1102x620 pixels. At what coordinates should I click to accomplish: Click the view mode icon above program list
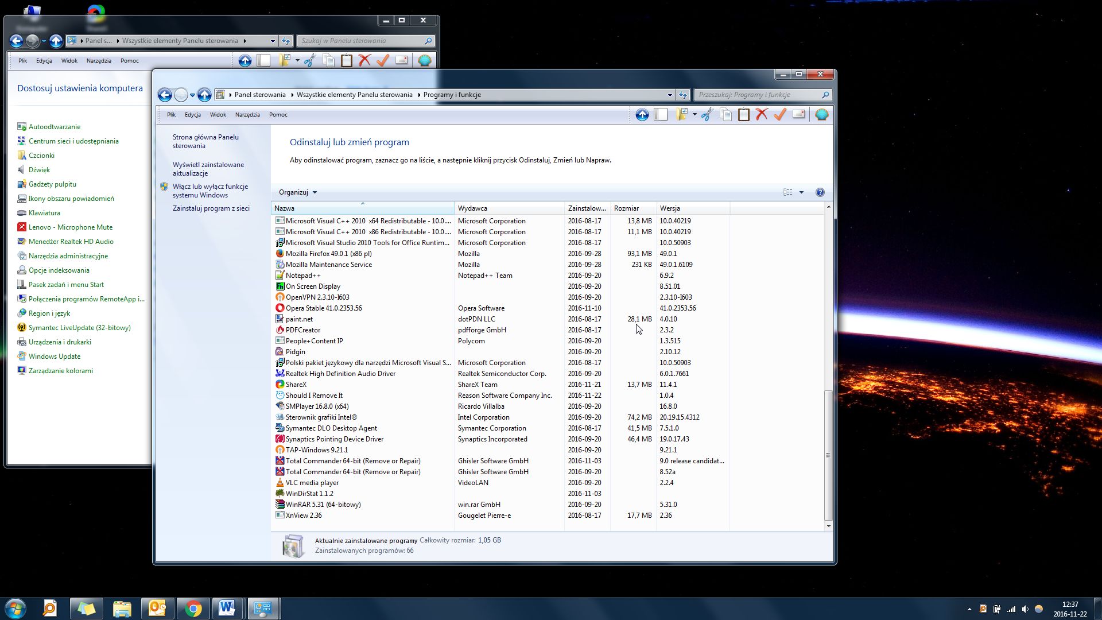click(788, 193)
